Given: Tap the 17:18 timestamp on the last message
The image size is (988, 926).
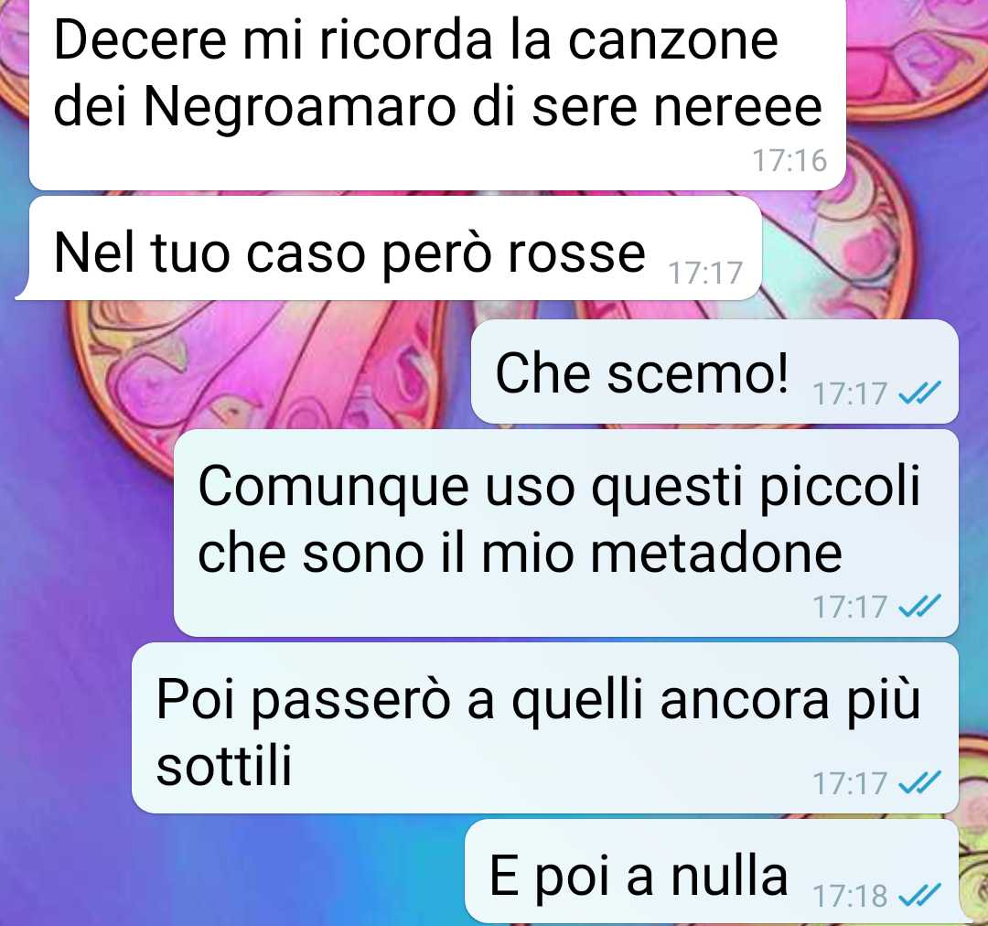Looking at the screenshot, I should (850, 895).
